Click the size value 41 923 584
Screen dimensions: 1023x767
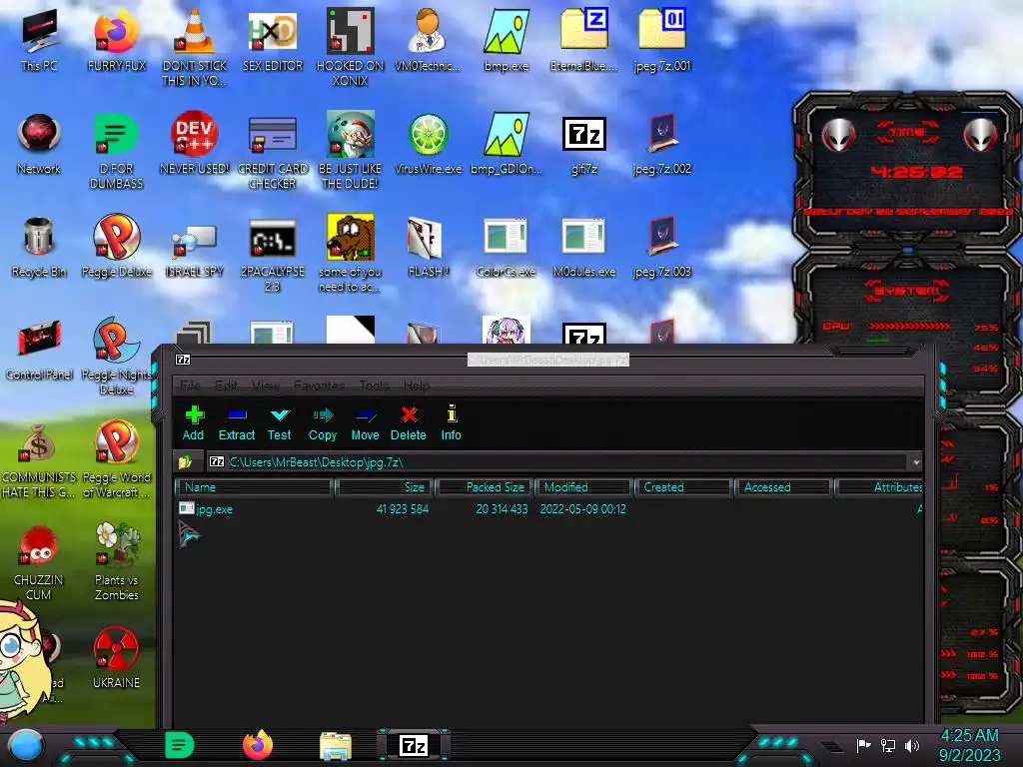[403, 509]
